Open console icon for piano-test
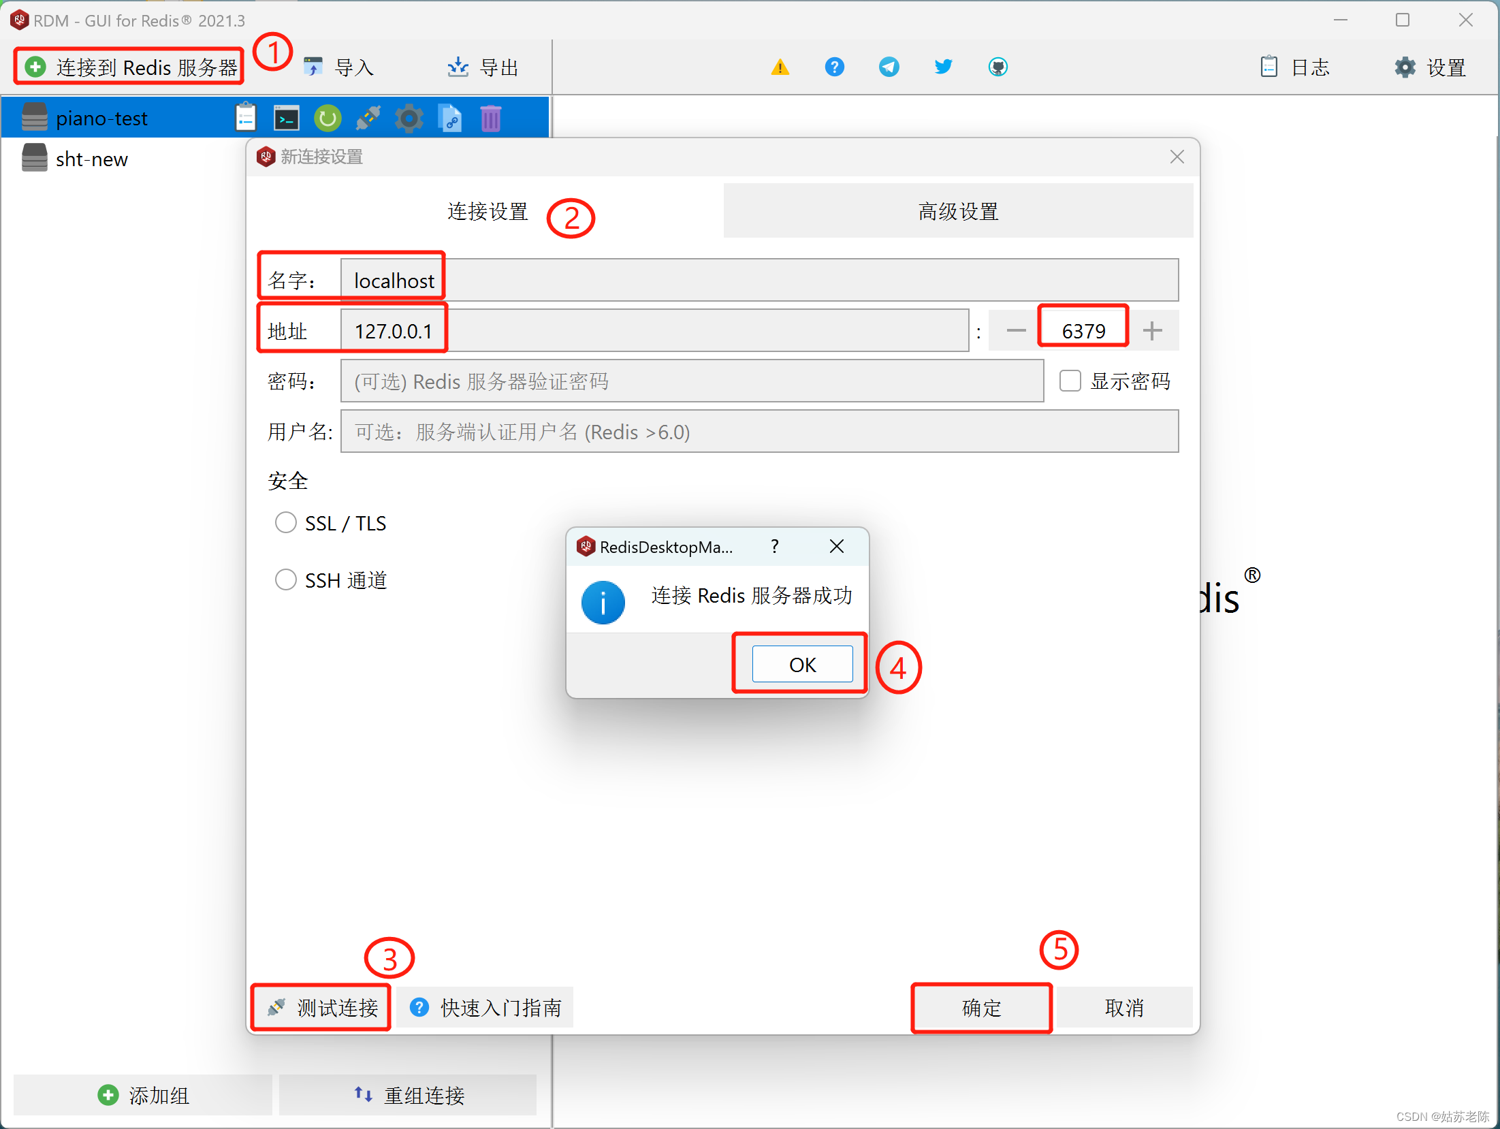 click(x=286, y=118)
